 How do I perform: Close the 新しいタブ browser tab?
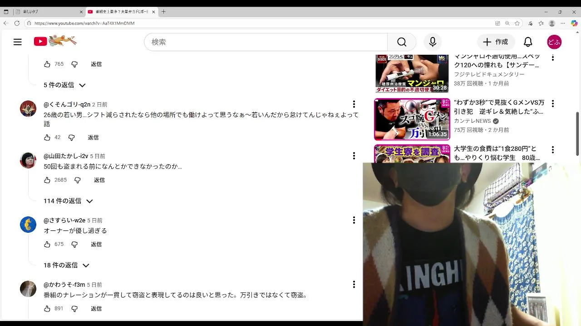tap(81, 12)
